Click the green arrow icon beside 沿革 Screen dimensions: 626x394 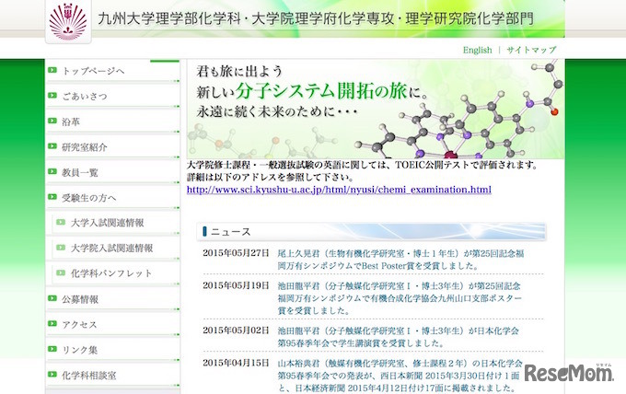pyautogui.click(x=52, y=121)
